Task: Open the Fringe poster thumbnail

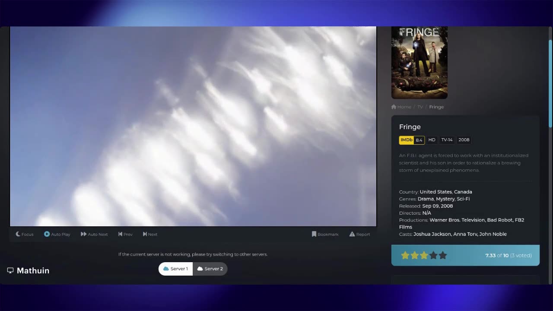Action: coord(420,63)
